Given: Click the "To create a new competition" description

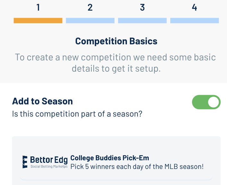Looking at the screenshot, I should pos(115,57).
